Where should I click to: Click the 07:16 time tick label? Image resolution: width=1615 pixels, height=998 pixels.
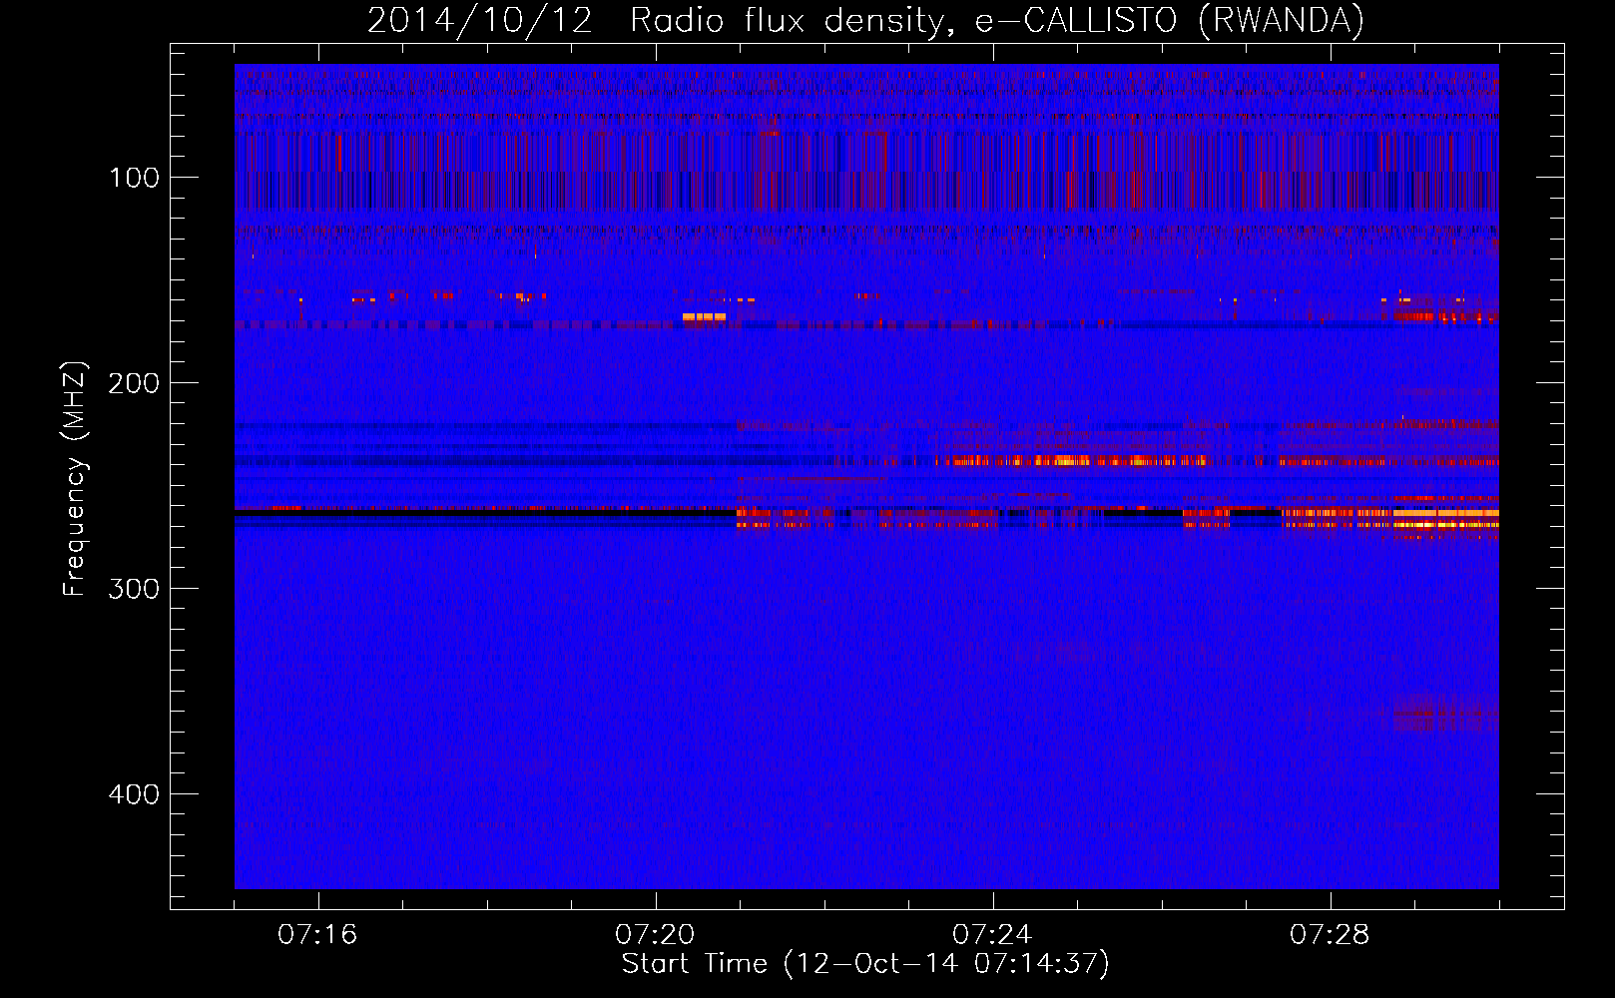(x=317, y=934)
